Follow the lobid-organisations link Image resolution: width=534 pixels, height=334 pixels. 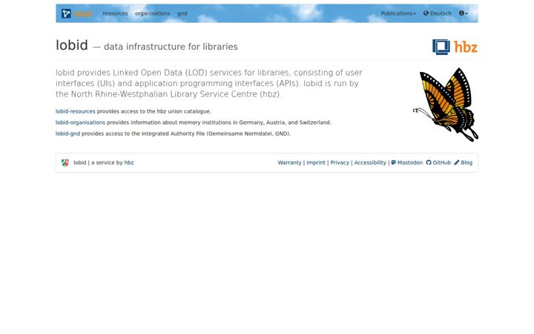[x=80, y=122]
